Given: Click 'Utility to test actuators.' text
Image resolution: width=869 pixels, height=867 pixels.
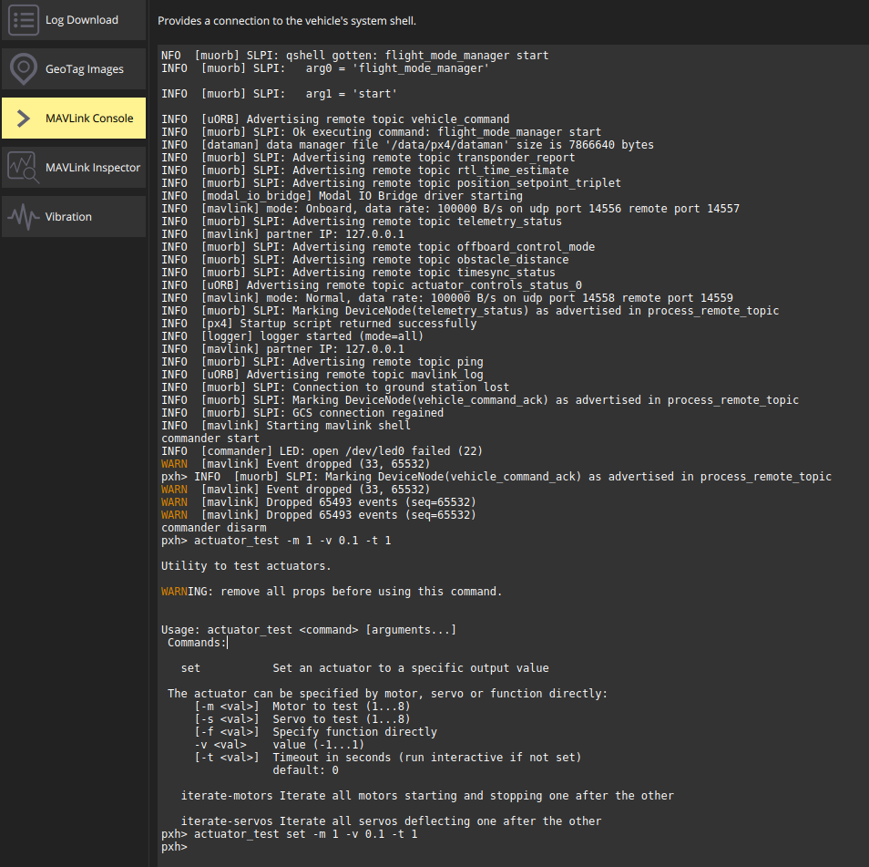Looking at the screenshot, I should 246,566.
